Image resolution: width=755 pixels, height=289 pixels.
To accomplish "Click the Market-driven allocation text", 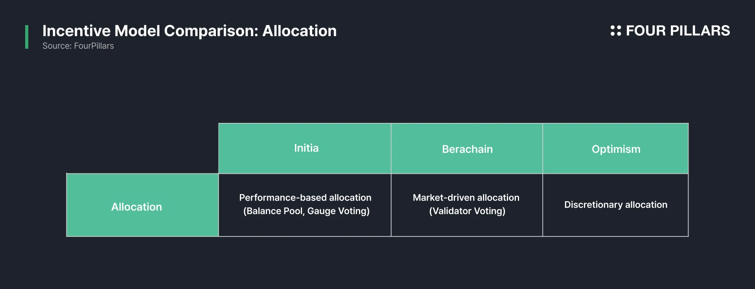I will click(466, 198).
